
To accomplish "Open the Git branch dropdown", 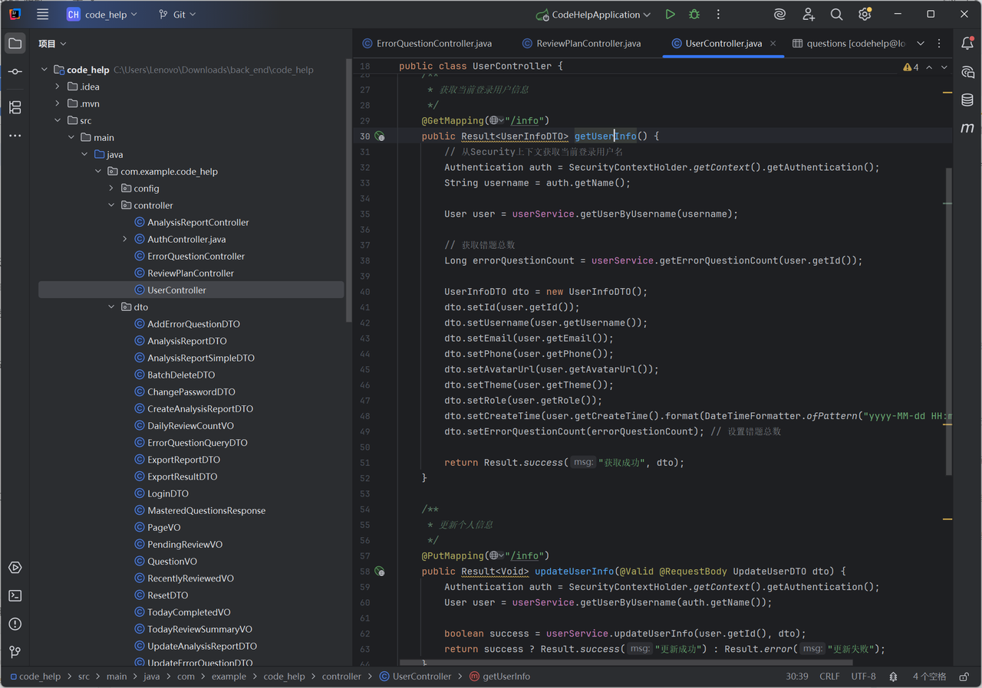I will pyautogui.click(x=177, y=15).
